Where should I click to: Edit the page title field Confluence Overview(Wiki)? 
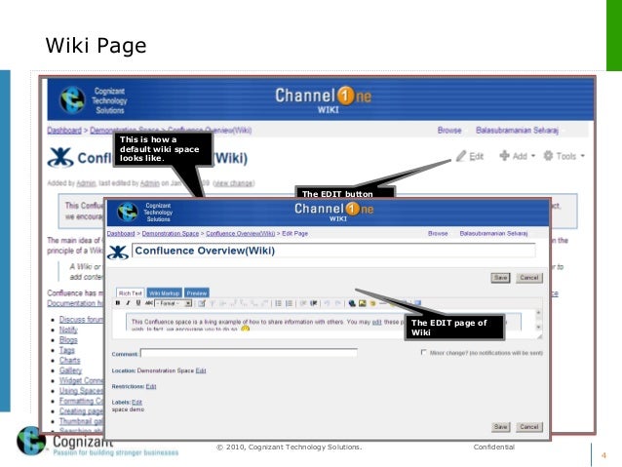[333, 251]
